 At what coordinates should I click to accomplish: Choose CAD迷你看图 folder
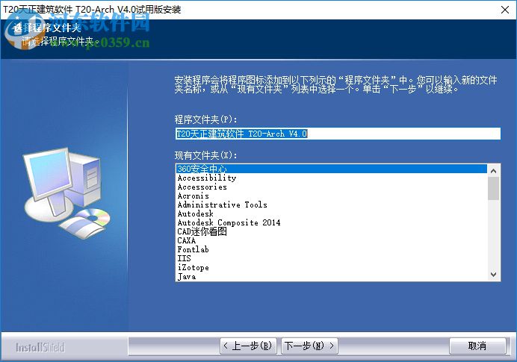point(332,231)
